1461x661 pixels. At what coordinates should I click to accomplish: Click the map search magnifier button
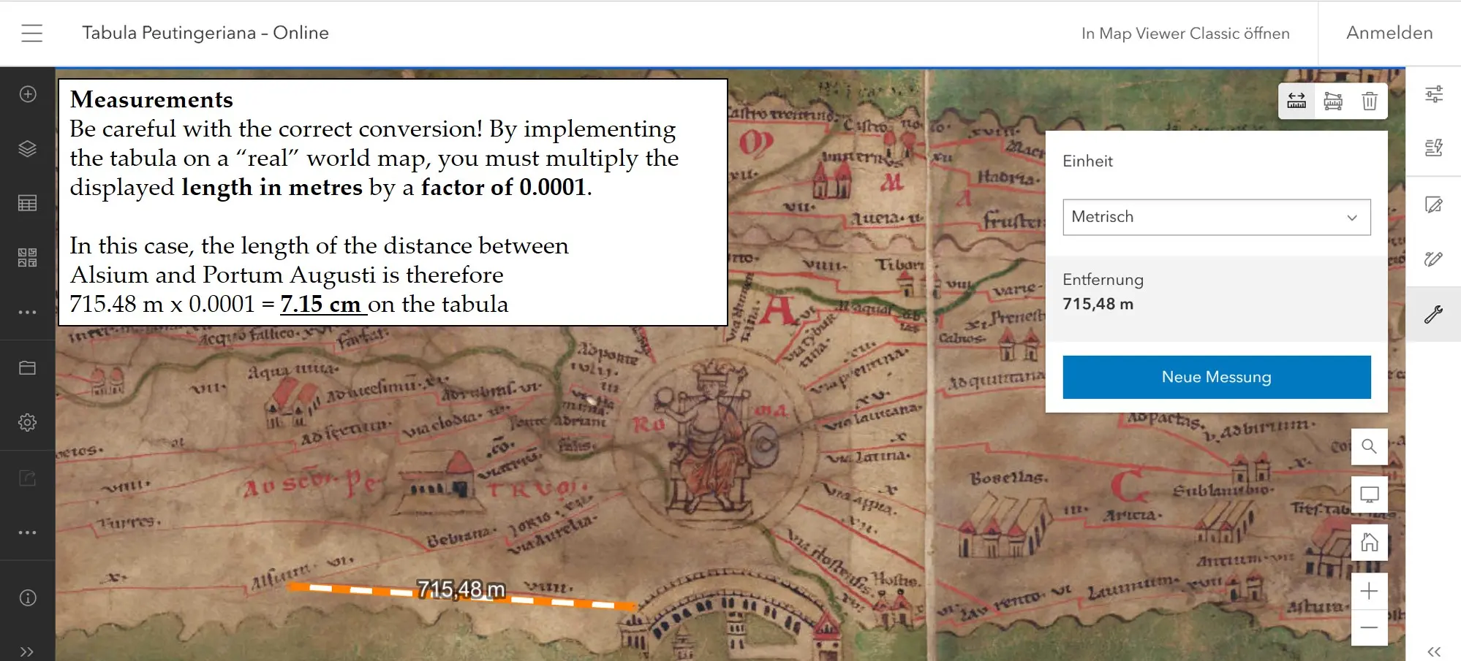[1370, 446]
